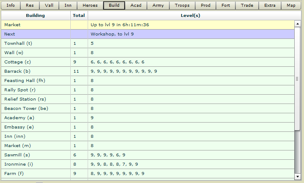Select the Prod tab
Screen dimensions: 304x183
[x=205, y=5]
